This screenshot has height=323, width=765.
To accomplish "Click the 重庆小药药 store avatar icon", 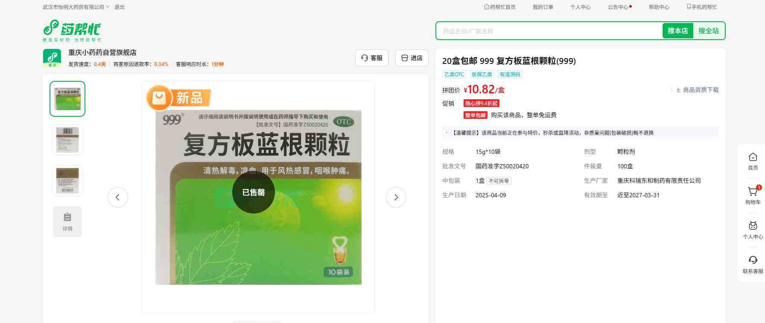I will 52,58.
